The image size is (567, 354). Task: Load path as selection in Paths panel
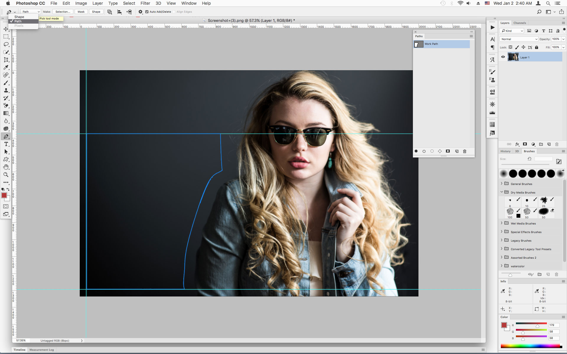click(432, 151)
